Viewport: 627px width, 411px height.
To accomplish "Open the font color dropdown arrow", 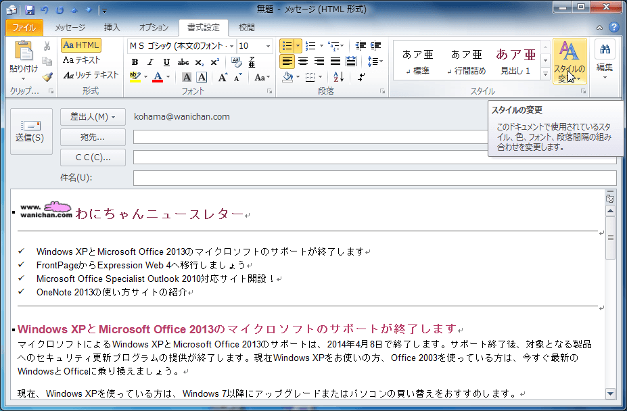I will pos(168,77).
